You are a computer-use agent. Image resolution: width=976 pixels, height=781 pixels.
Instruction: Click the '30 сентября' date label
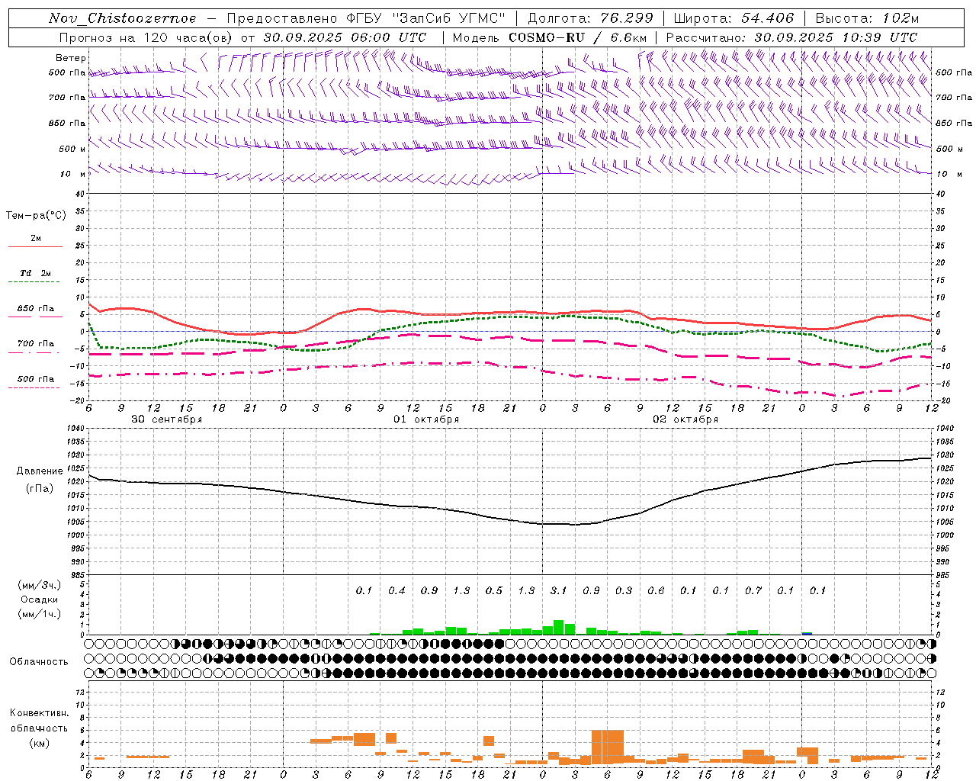point(166,419)
